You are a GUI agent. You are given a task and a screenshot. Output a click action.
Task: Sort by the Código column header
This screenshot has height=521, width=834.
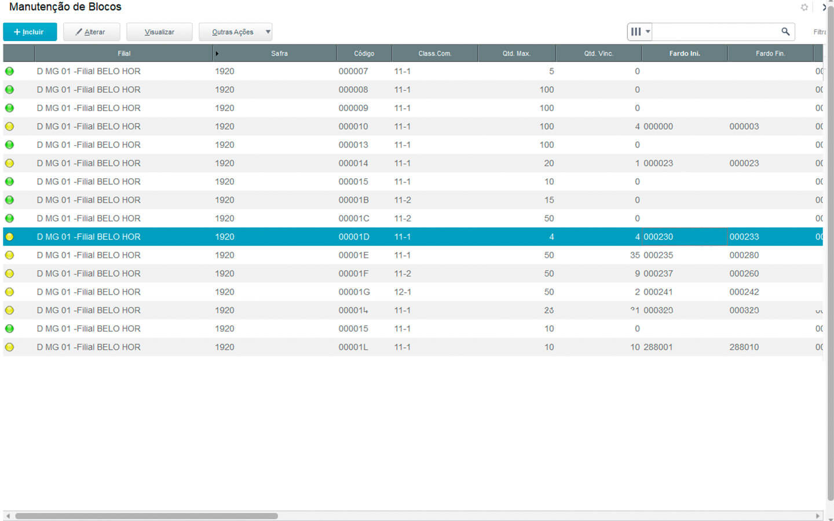point(364,53)
